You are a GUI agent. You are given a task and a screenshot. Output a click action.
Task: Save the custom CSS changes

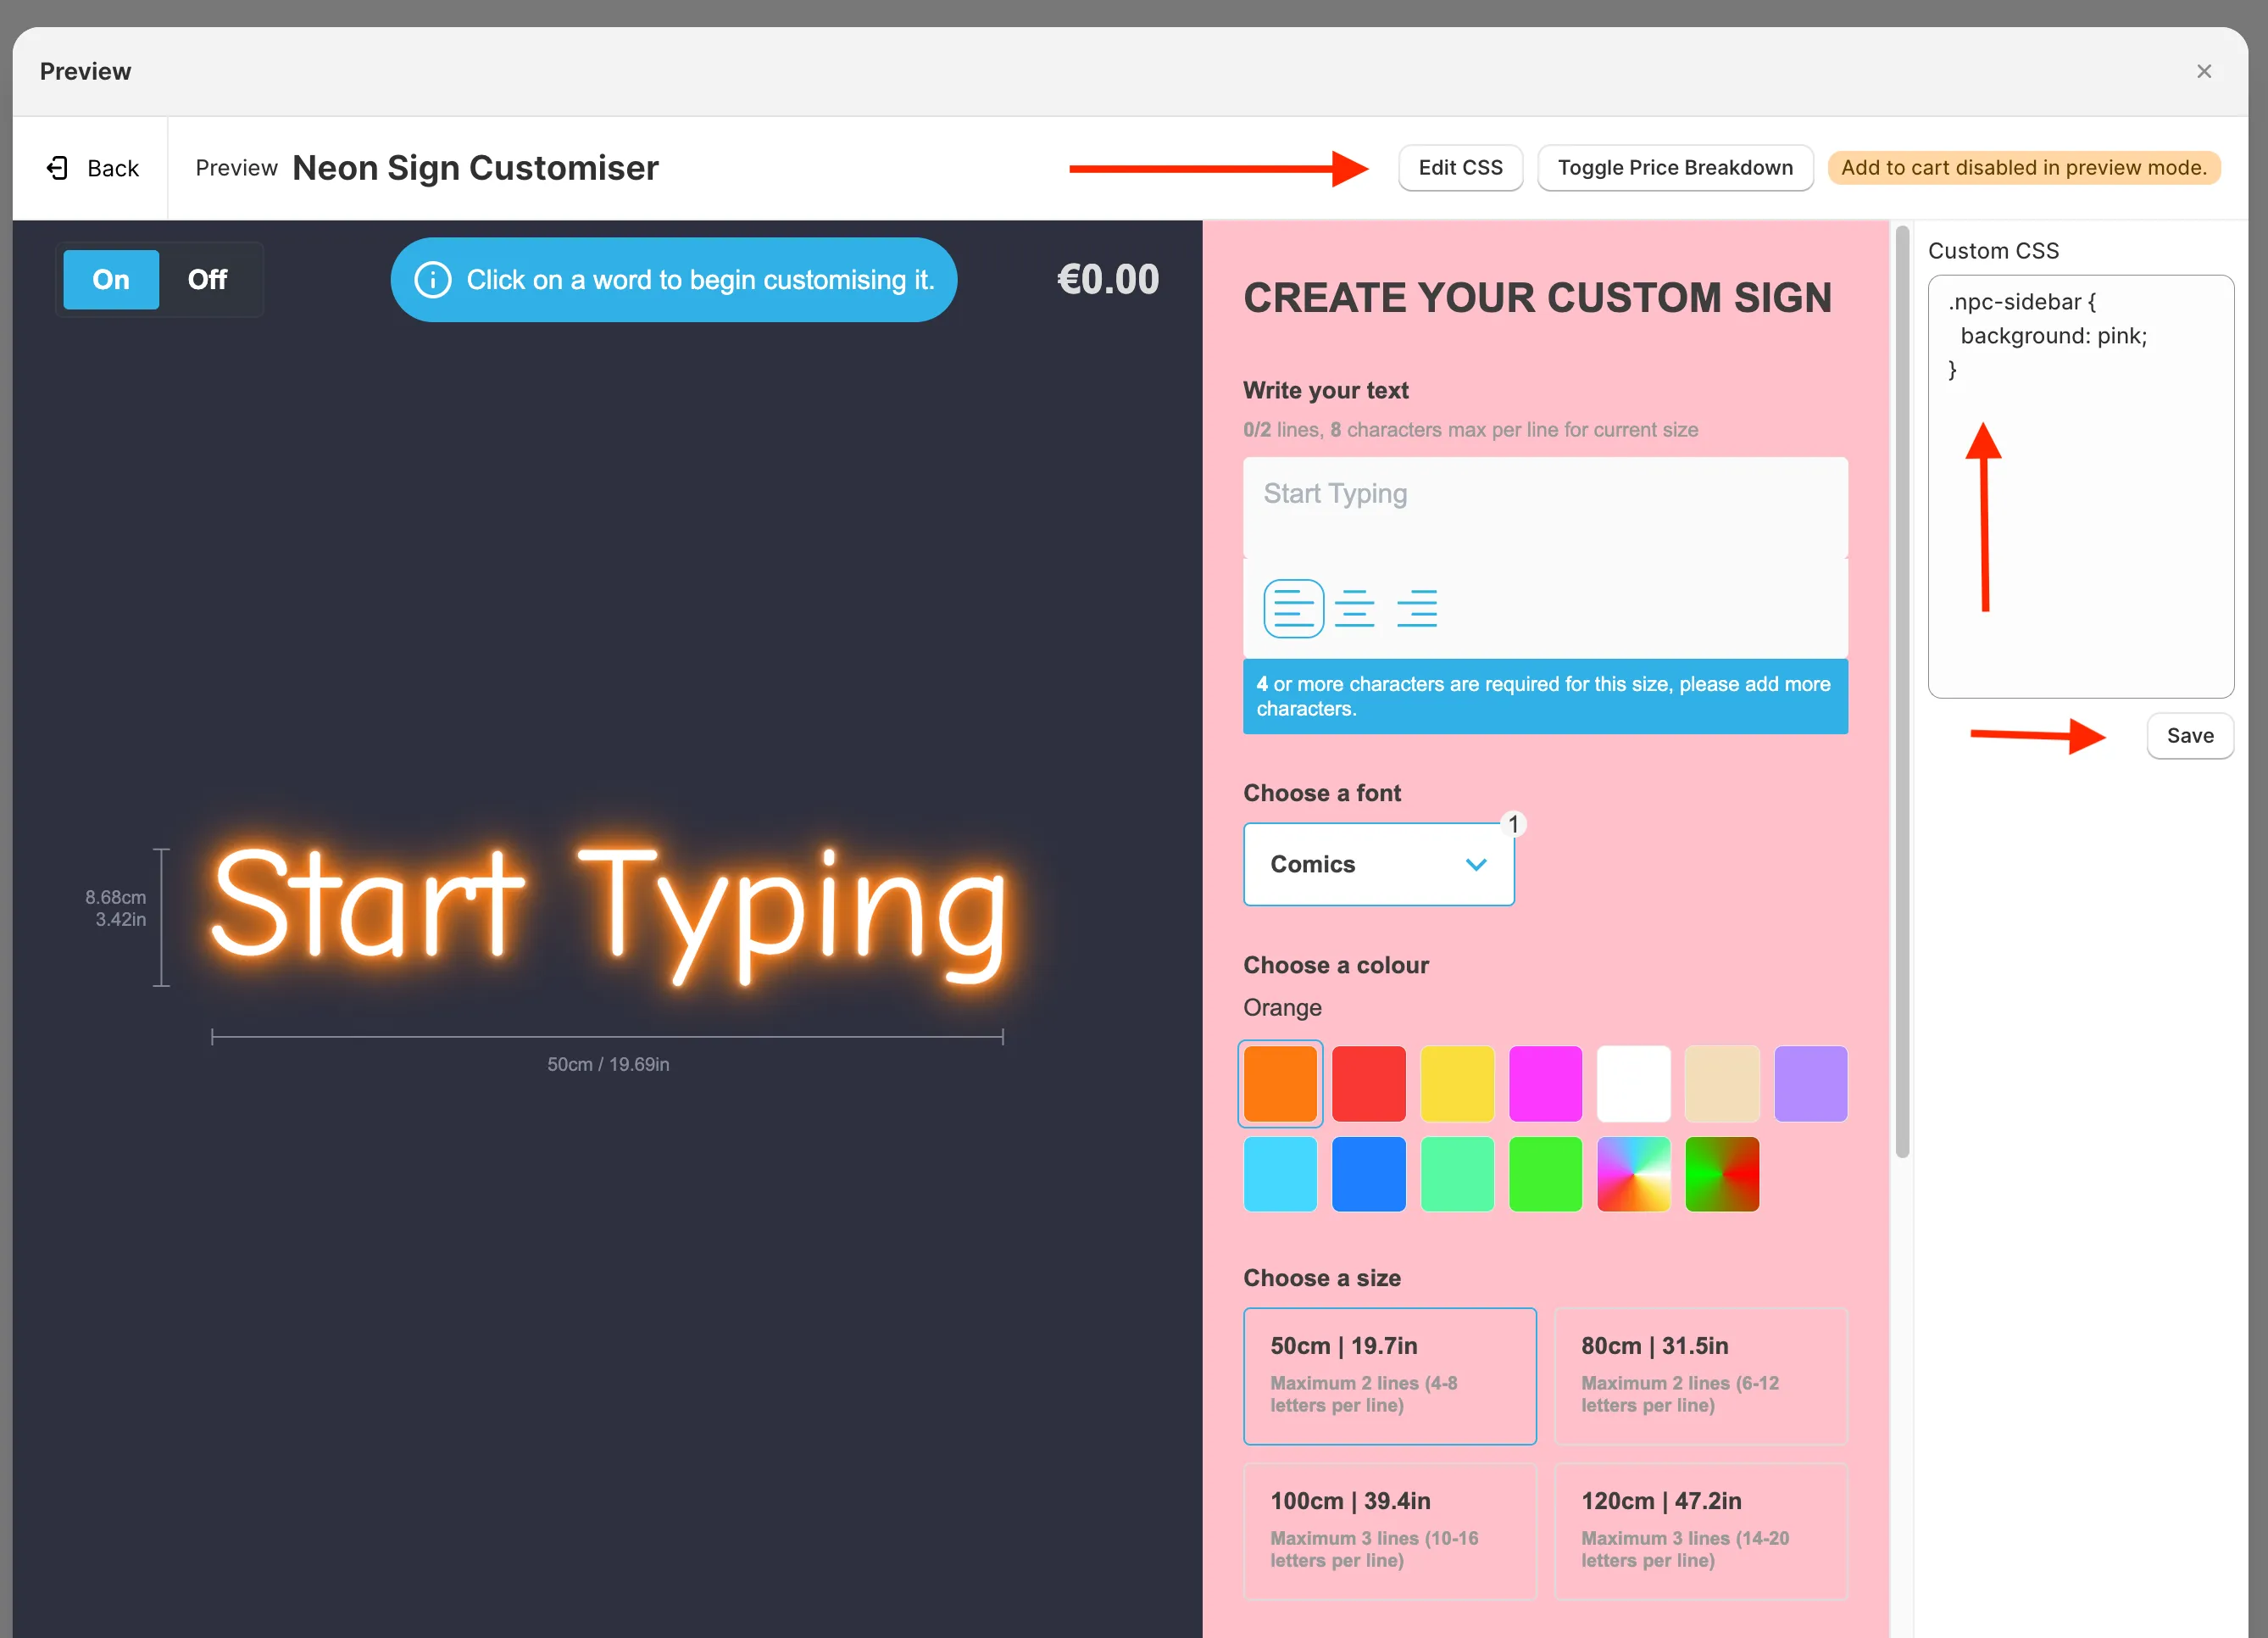2189,735
